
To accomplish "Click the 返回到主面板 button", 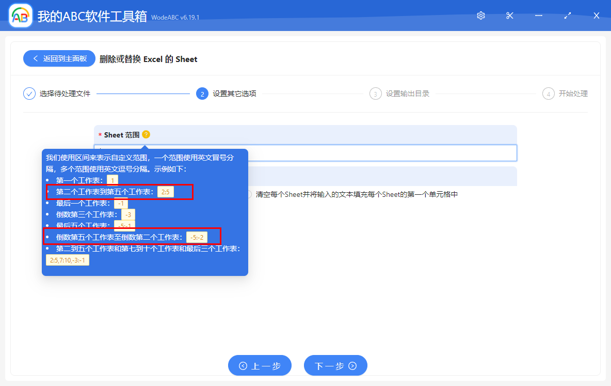I will pyautogui.click(x=59, y=58).
